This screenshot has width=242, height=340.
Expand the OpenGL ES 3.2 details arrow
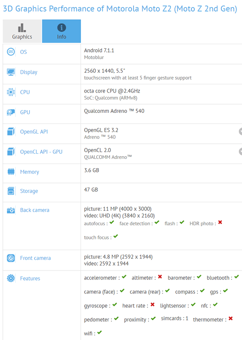point(240,131)
